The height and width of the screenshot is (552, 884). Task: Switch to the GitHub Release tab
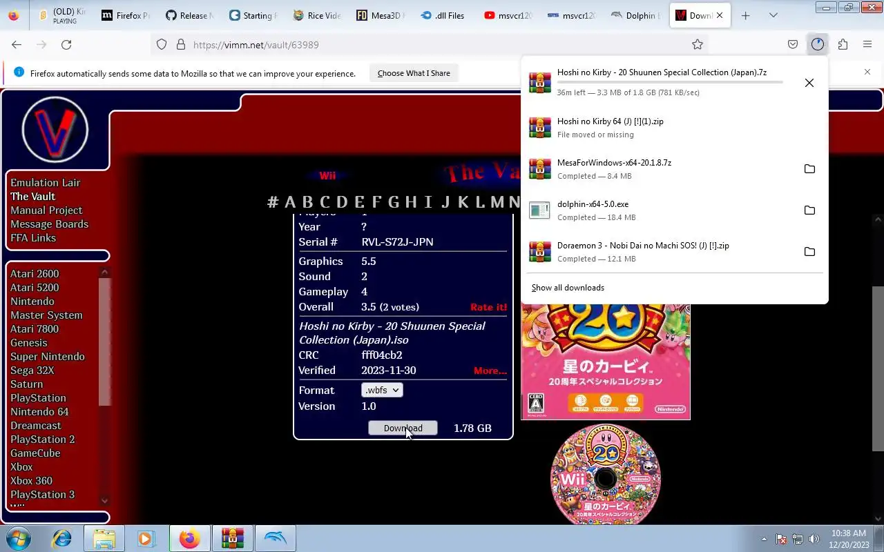(x=189, y=15)
